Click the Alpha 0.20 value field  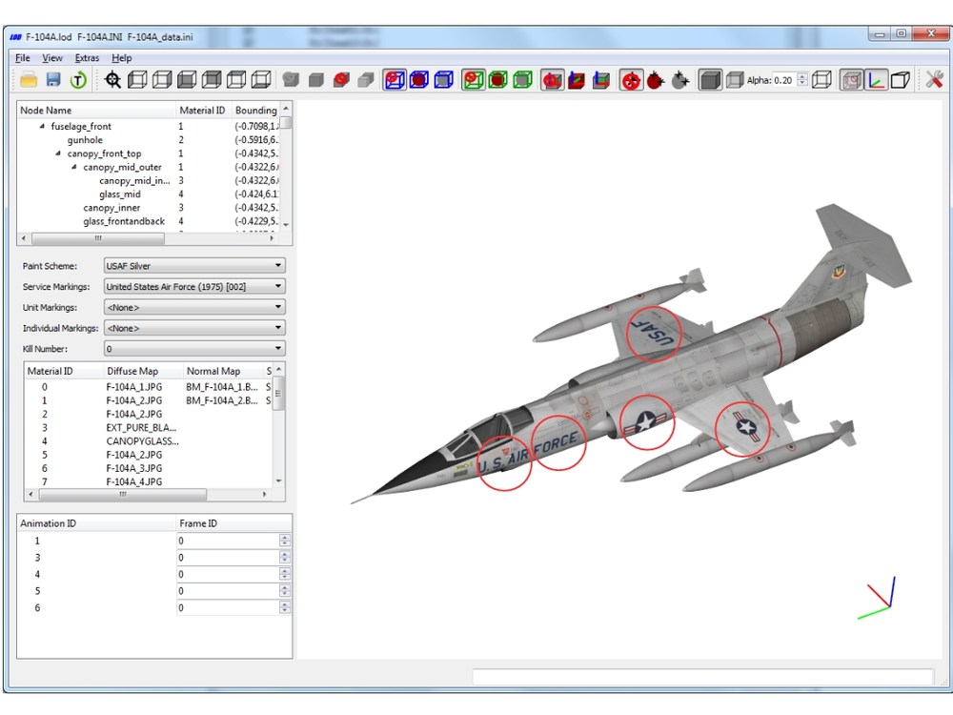784,80
